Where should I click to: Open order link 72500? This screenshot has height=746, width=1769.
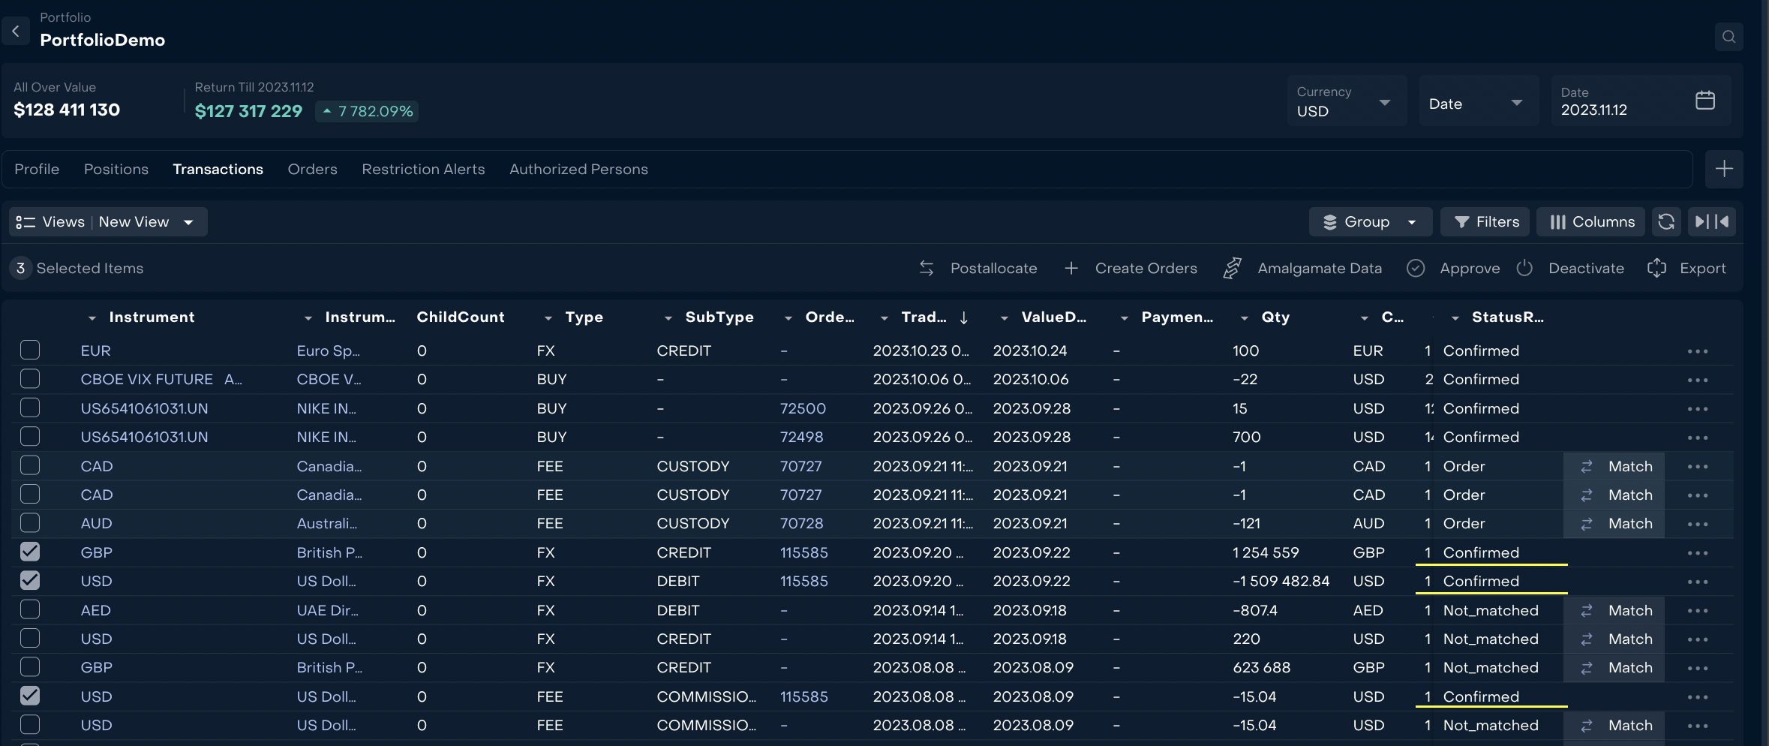[803, 408]
